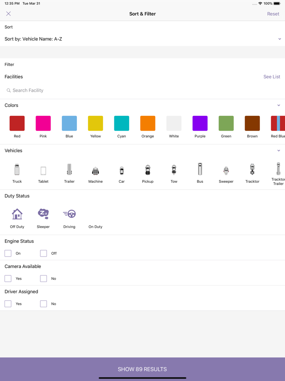Pick the Machine vehicle icon
285x381 pixels.
coord(96,171)
